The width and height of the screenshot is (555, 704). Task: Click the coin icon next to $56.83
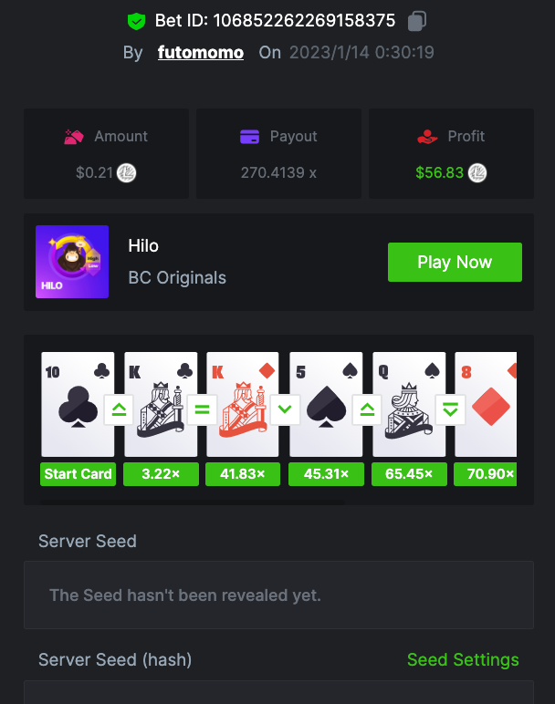(x=477, y=173)
